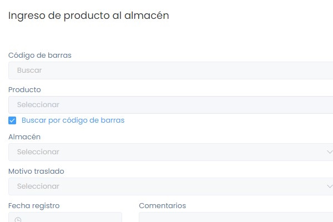Click the 'Comentarios' field label
Image resolution: width=333 pixels, height=222 pixels.
162,205
